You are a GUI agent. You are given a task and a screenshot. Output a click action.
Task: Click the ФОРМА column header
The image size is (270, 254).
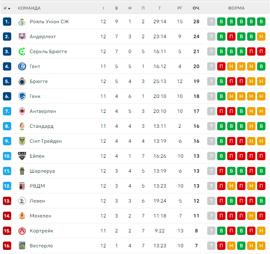pos(236,8)
